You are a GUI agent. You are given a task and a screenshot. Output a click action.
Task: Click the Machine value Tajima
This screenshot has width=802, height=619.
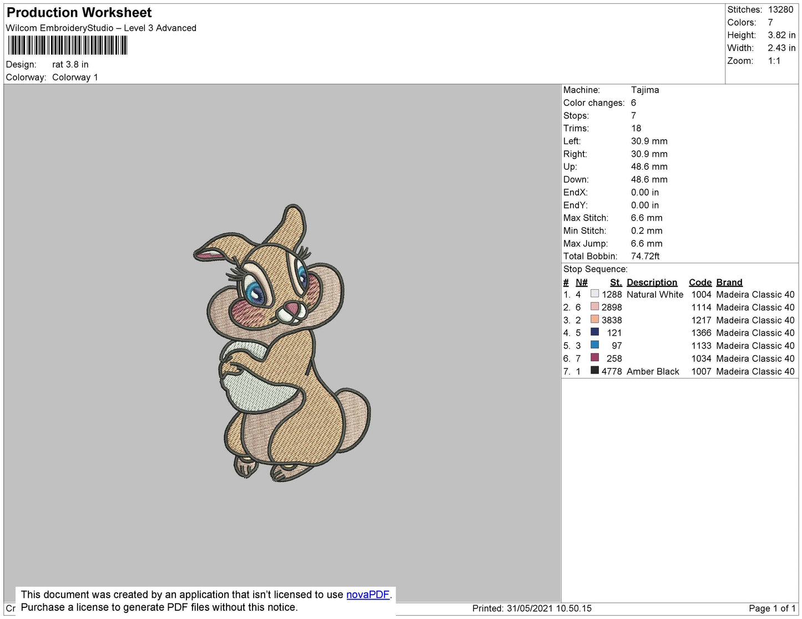click(x=645, y=90)
